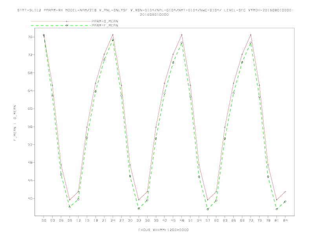Select the red solid line legend sample
311x240 pixels.
(61, 21)
